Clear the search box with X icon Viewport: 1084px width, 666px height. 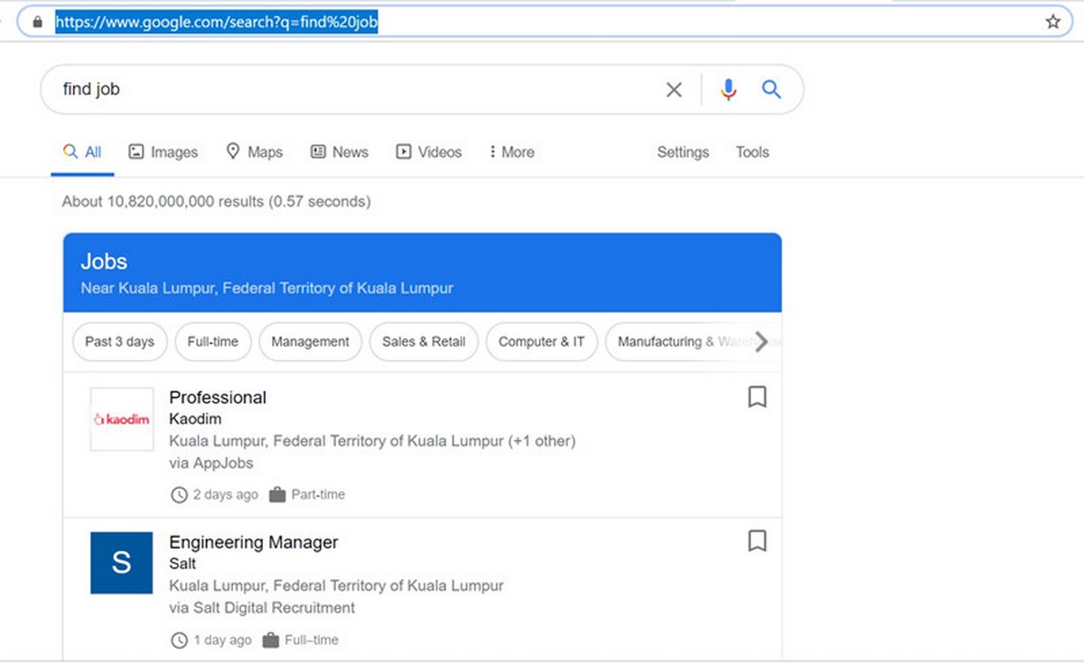click(x=674, y=89)
